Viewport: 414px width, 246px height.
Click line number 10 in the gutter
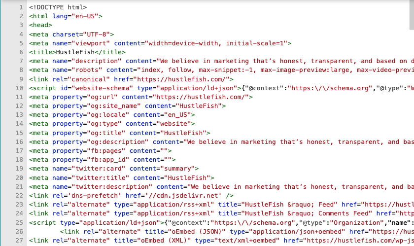click(19, 88)
